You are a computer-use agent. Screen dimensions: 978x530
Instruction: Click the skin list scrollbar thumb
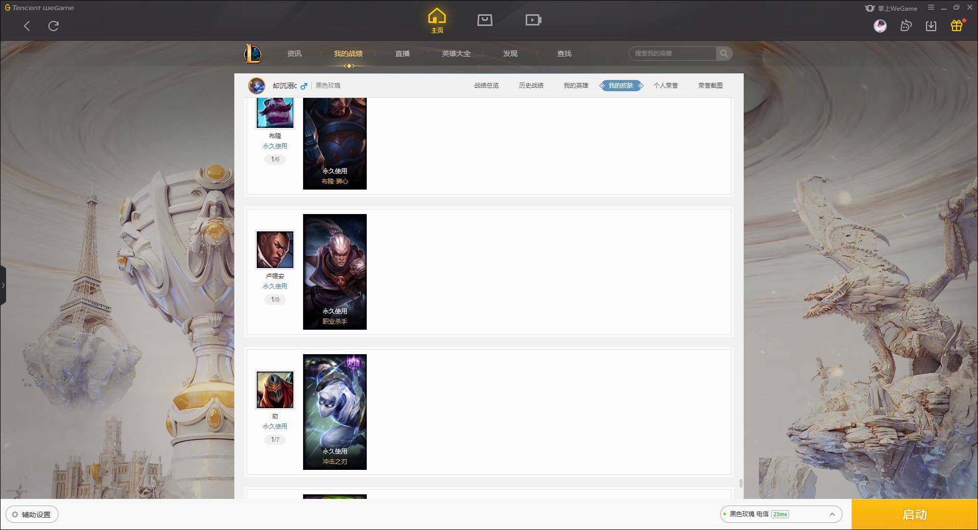(x=741, y=483)
